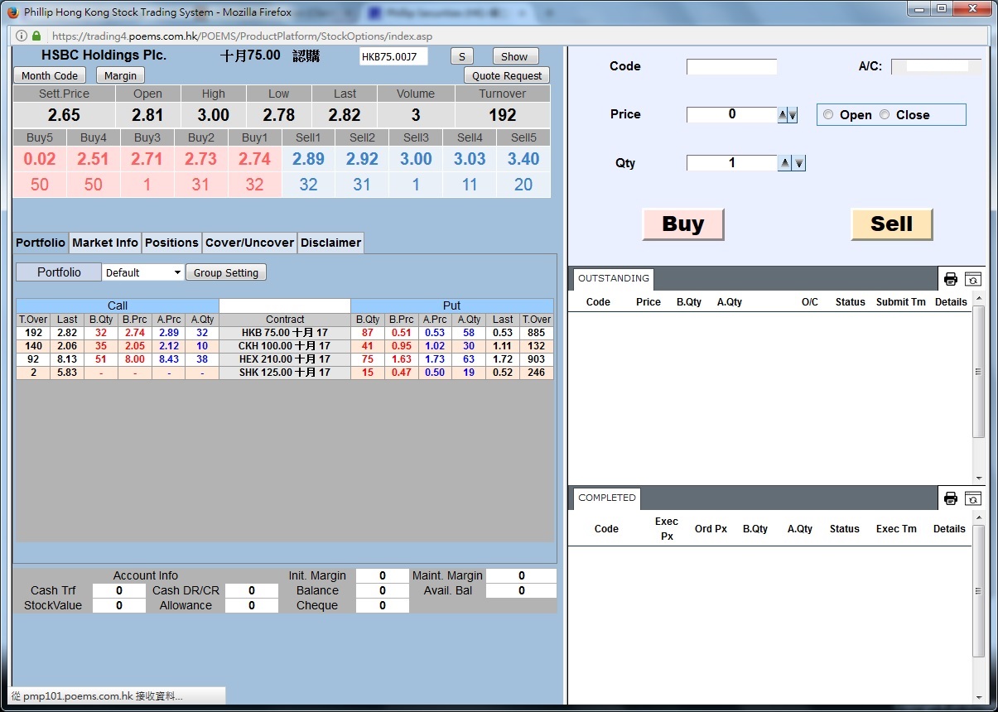The width and height of the screenshot is (998, 712).
Task: Select the OUTSTANDING tab
Action: (x=613, y=278)
